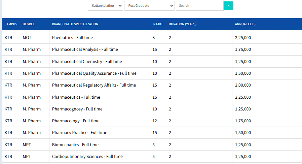Select the Pharmaceutical Analysis - Full time entry
The height and width of the screenshot is (164, 302).
(85, 50)
